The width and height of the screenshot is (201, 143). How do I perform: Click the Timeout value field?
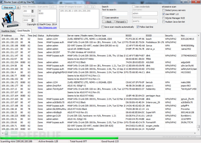pyautogui.click(x=27, y=20)
